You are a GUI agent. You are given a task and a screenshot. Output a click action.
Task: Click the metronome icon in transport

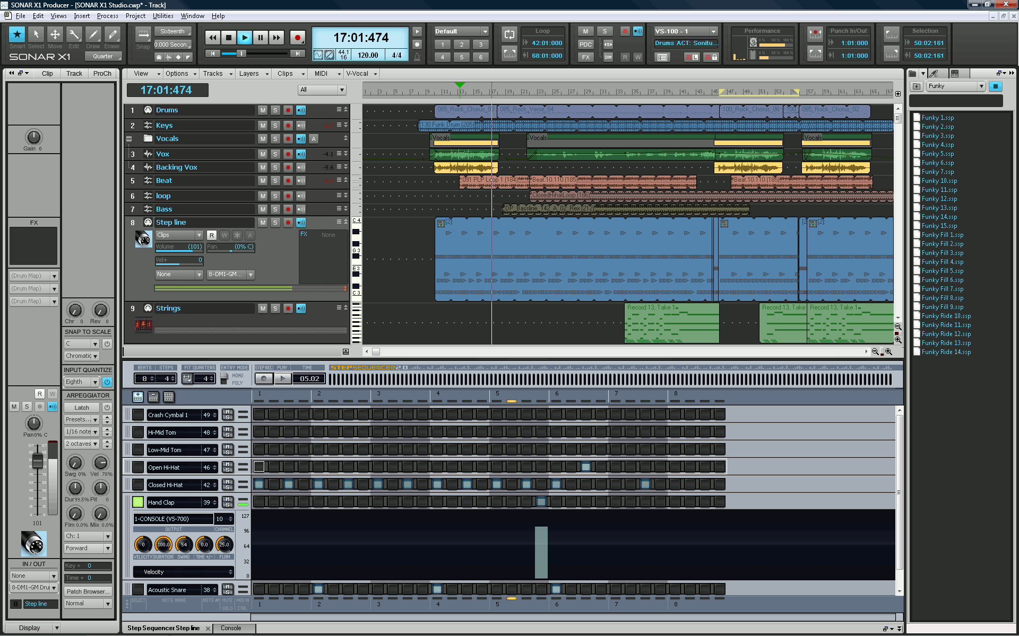tap(417, 56)
